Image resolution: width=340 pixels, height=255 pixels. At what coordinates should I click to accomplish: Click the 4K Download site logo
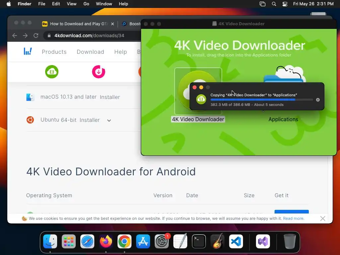pos(28,51)
